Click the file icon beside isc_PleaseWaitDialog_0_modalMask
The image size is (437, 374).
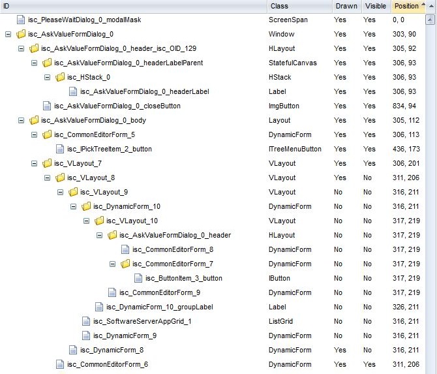(x=21, y=20)
